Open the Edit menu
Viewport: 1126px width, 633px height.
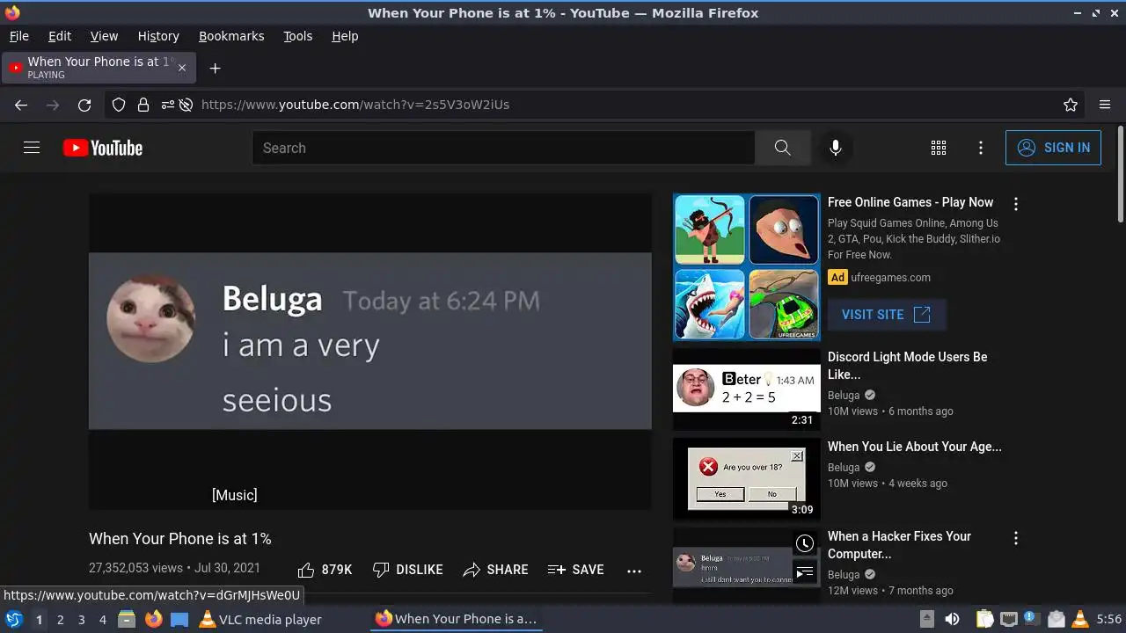(x=60, y=36)
